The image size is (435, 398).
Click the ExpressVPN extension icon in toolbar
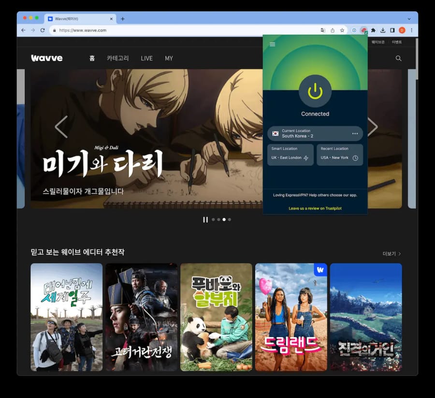coord(363,30)
